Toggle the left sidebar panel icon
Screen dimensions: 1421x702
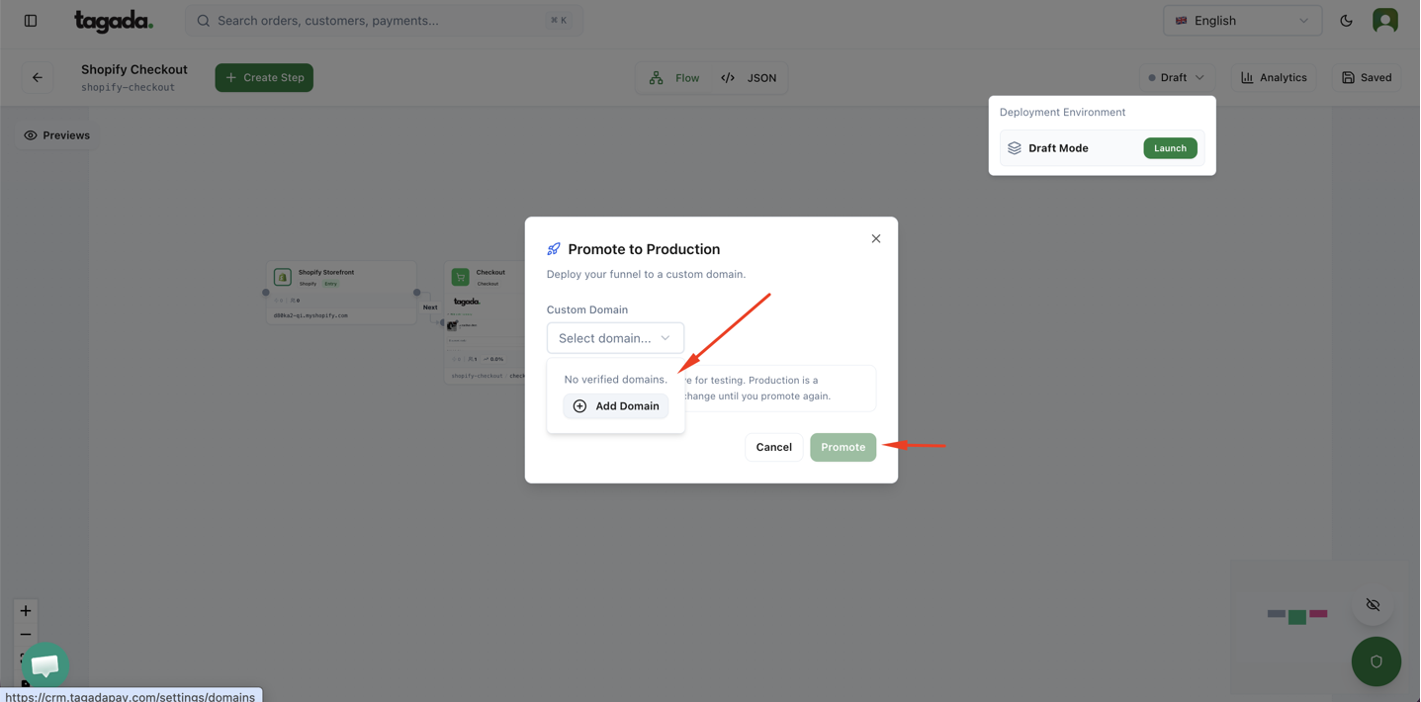point(31,21)
